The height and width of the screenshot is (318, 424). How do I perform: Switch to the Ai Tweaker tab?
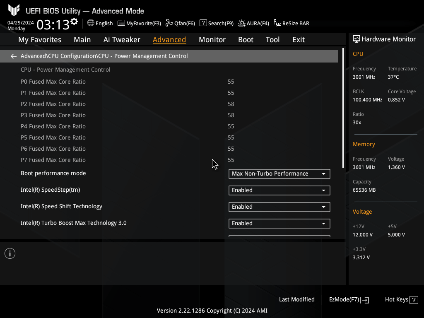coord(122,40)
